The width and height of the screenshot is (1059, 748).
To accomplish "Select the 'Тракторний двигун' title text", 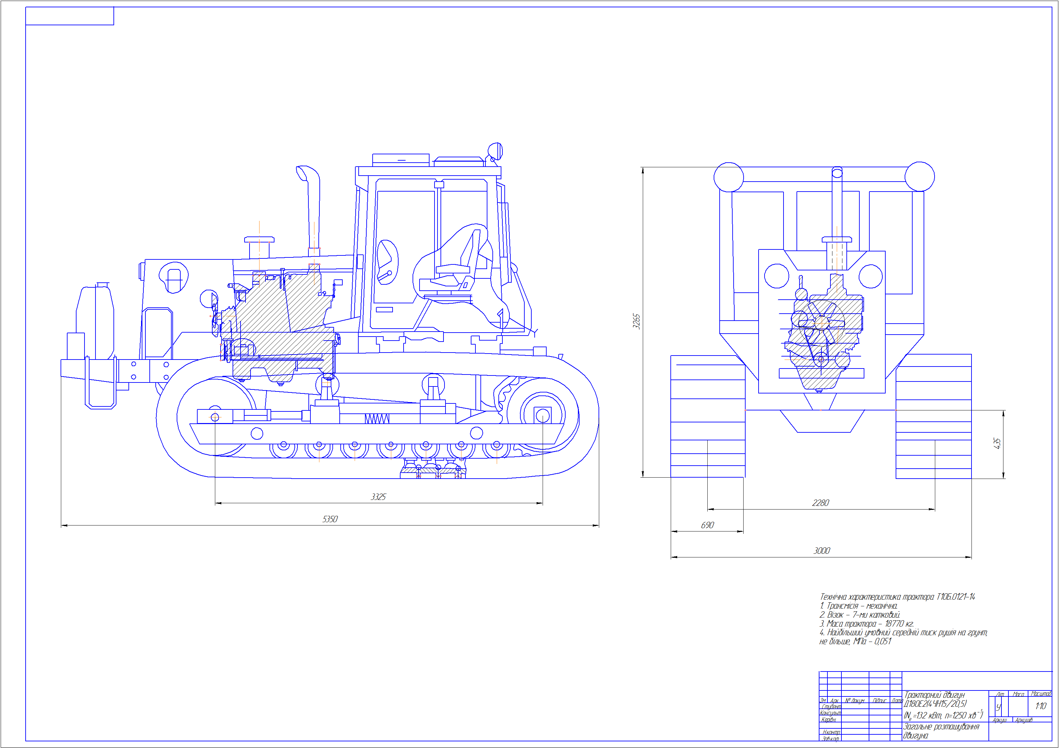I will 934,695.
